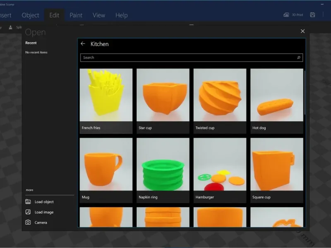Click the 'Mug' caption text
Screen dimensions: 331x248
tap(85, 197)
